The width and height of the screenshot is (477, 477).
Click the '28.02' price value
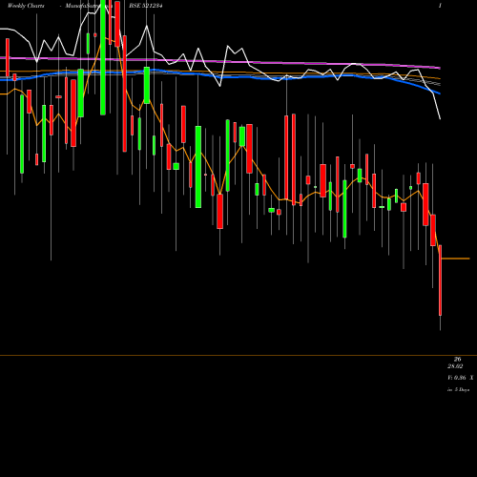(455, 366)
